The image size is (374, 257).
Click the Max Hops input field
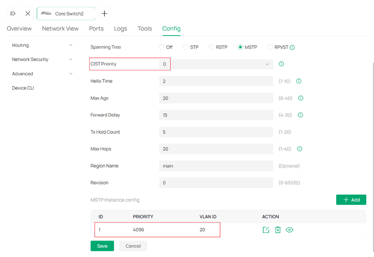pos(216,149)
